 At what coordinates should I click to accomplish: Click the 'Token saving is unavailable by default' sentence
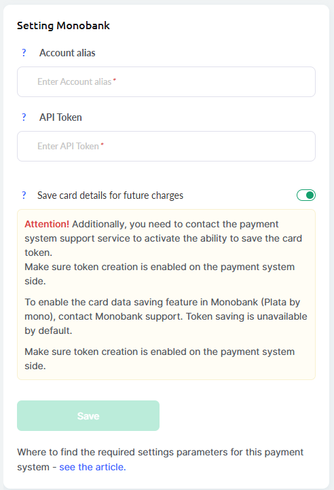166,323
